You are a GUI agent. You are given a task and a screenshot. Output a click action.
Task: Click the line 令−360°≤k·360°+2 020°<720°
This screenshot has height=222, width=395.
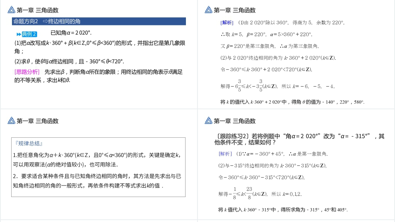pos(266,70)
